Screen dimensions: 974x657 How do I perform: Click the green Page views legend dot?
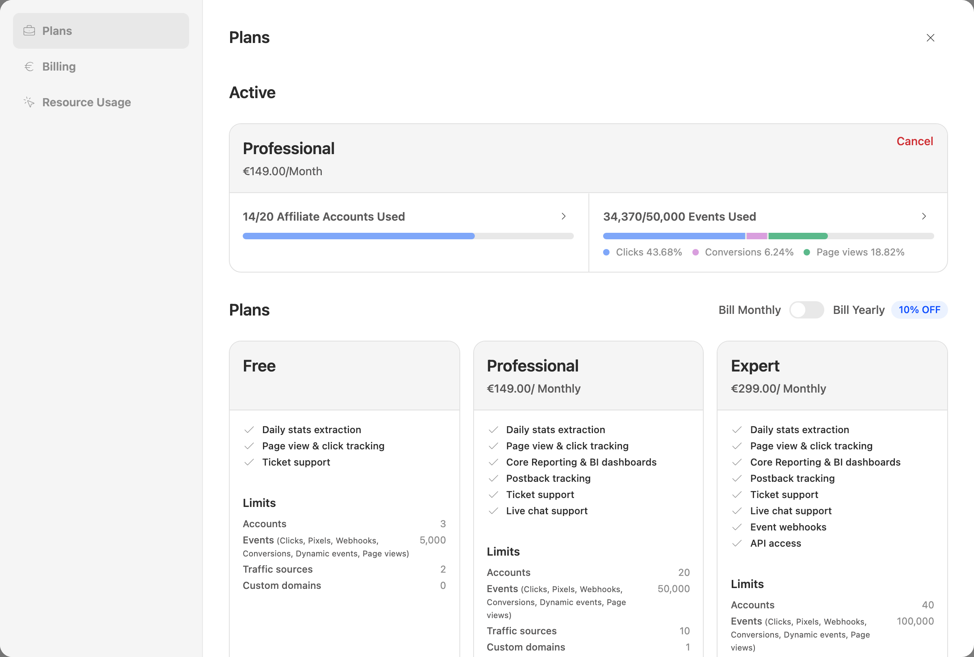pos(806,252)
